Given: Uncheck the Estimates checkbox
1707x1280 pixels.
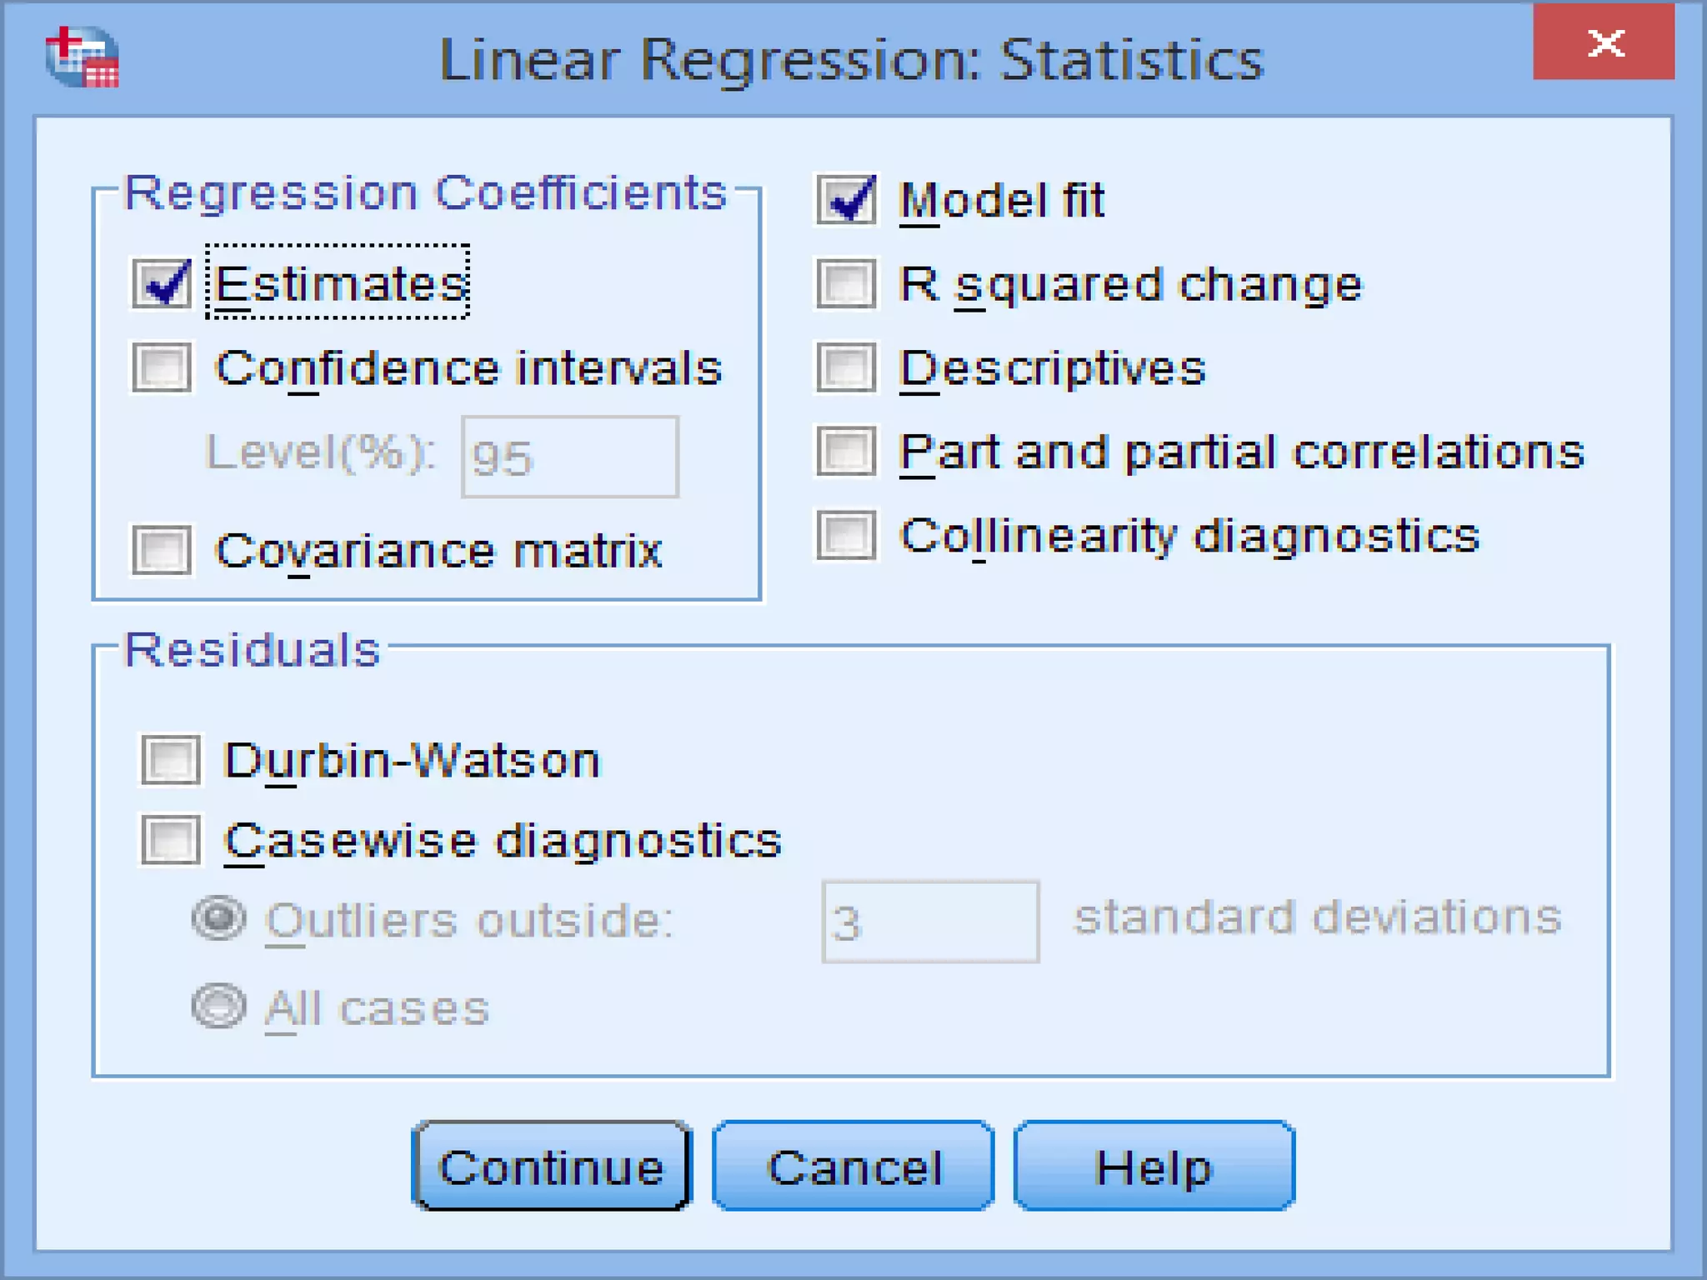Looking at the screenshot, I should coord(162,283).
